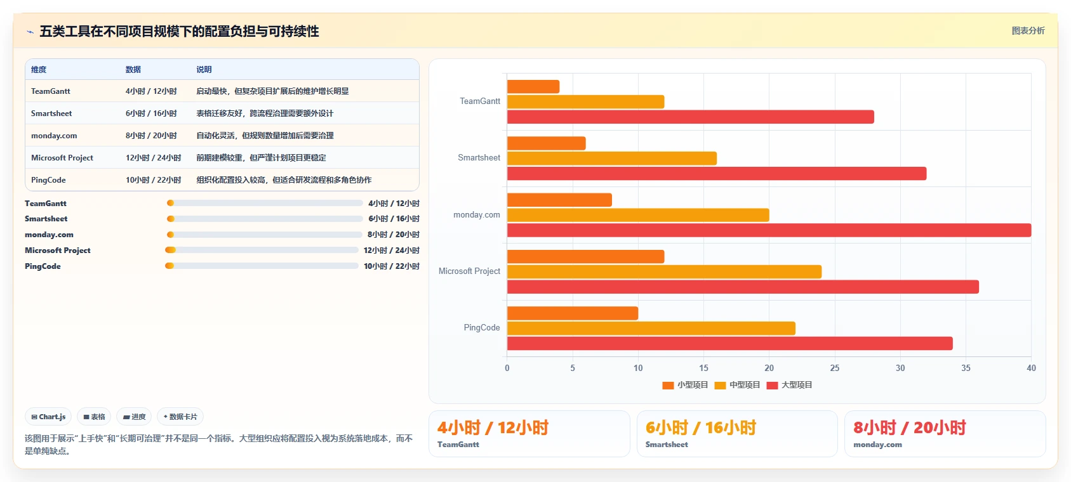
Task: Click the description 自动化灵活 cell
Action: [265, 136]
